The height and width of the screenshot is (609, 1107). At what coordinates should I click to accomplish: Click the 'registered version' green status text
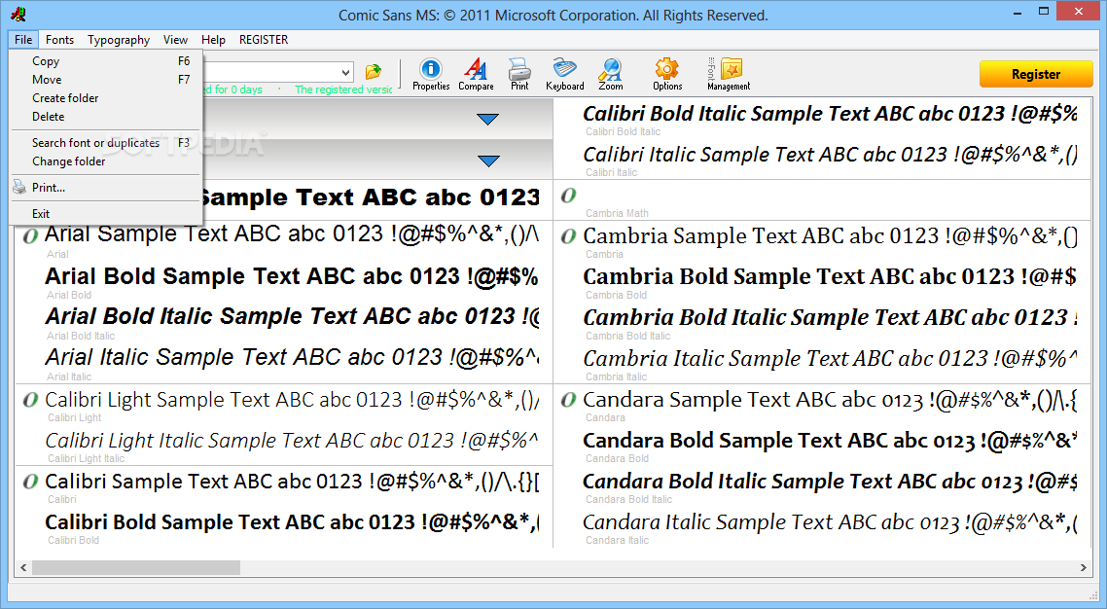pyautogui.click(x=343, y=90)
